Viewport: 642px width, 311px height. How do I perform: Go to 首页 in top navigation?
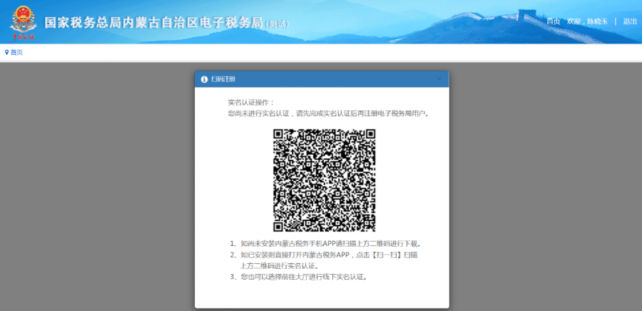click(x=553, y=21)
